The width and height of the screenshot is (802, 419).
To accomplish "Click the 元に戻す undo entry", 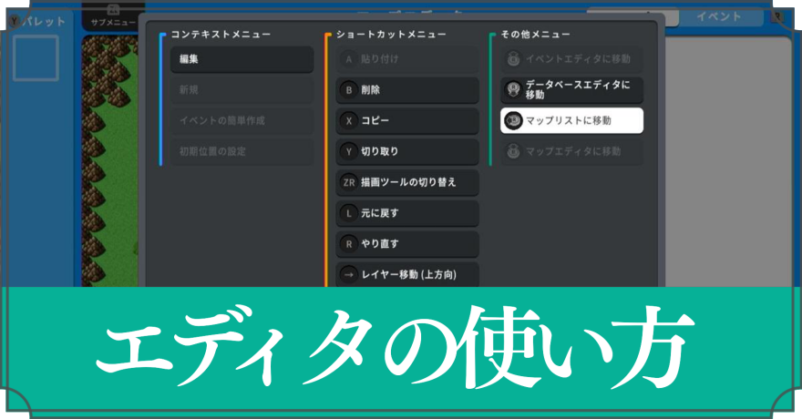I will click(x=407, y=213).
